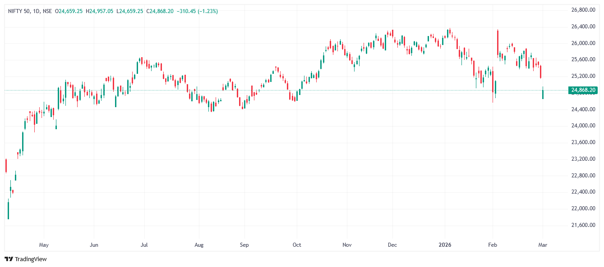Click the TradingView logo icon
Viewport: 604px width, 267px height.
click(8, 259)
